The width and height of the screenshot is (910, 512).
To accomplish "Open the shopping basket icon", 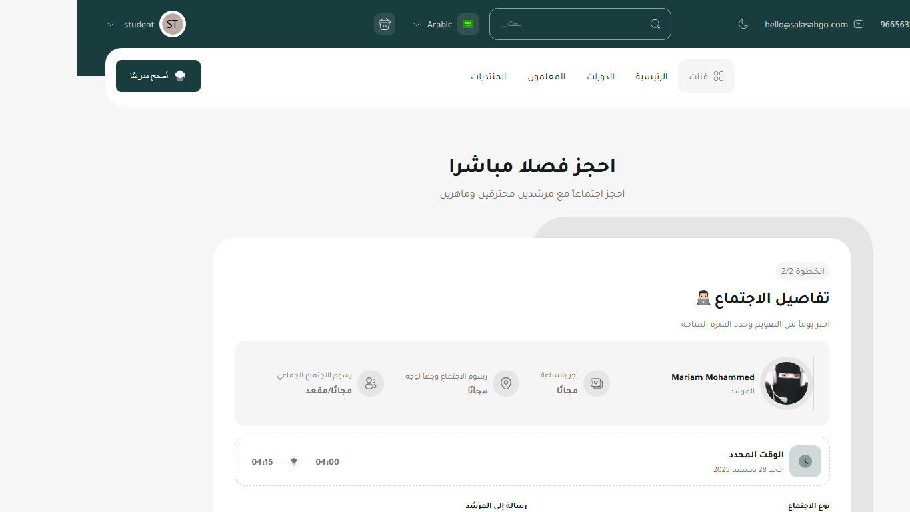I will point(385,24).
